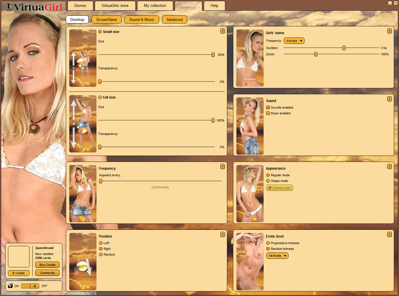Click the Buy Credits button
This screenshot has height=296, width=399.
[47, 265]
